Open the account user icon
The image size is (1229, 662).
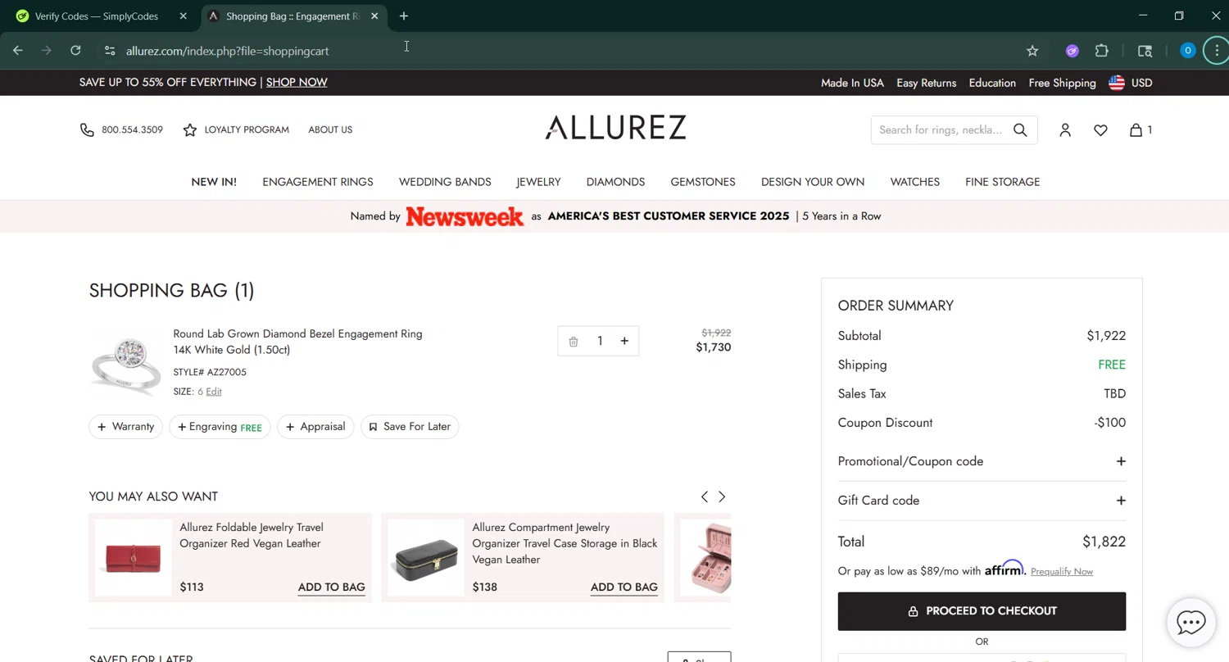(x=1065, y=129)
